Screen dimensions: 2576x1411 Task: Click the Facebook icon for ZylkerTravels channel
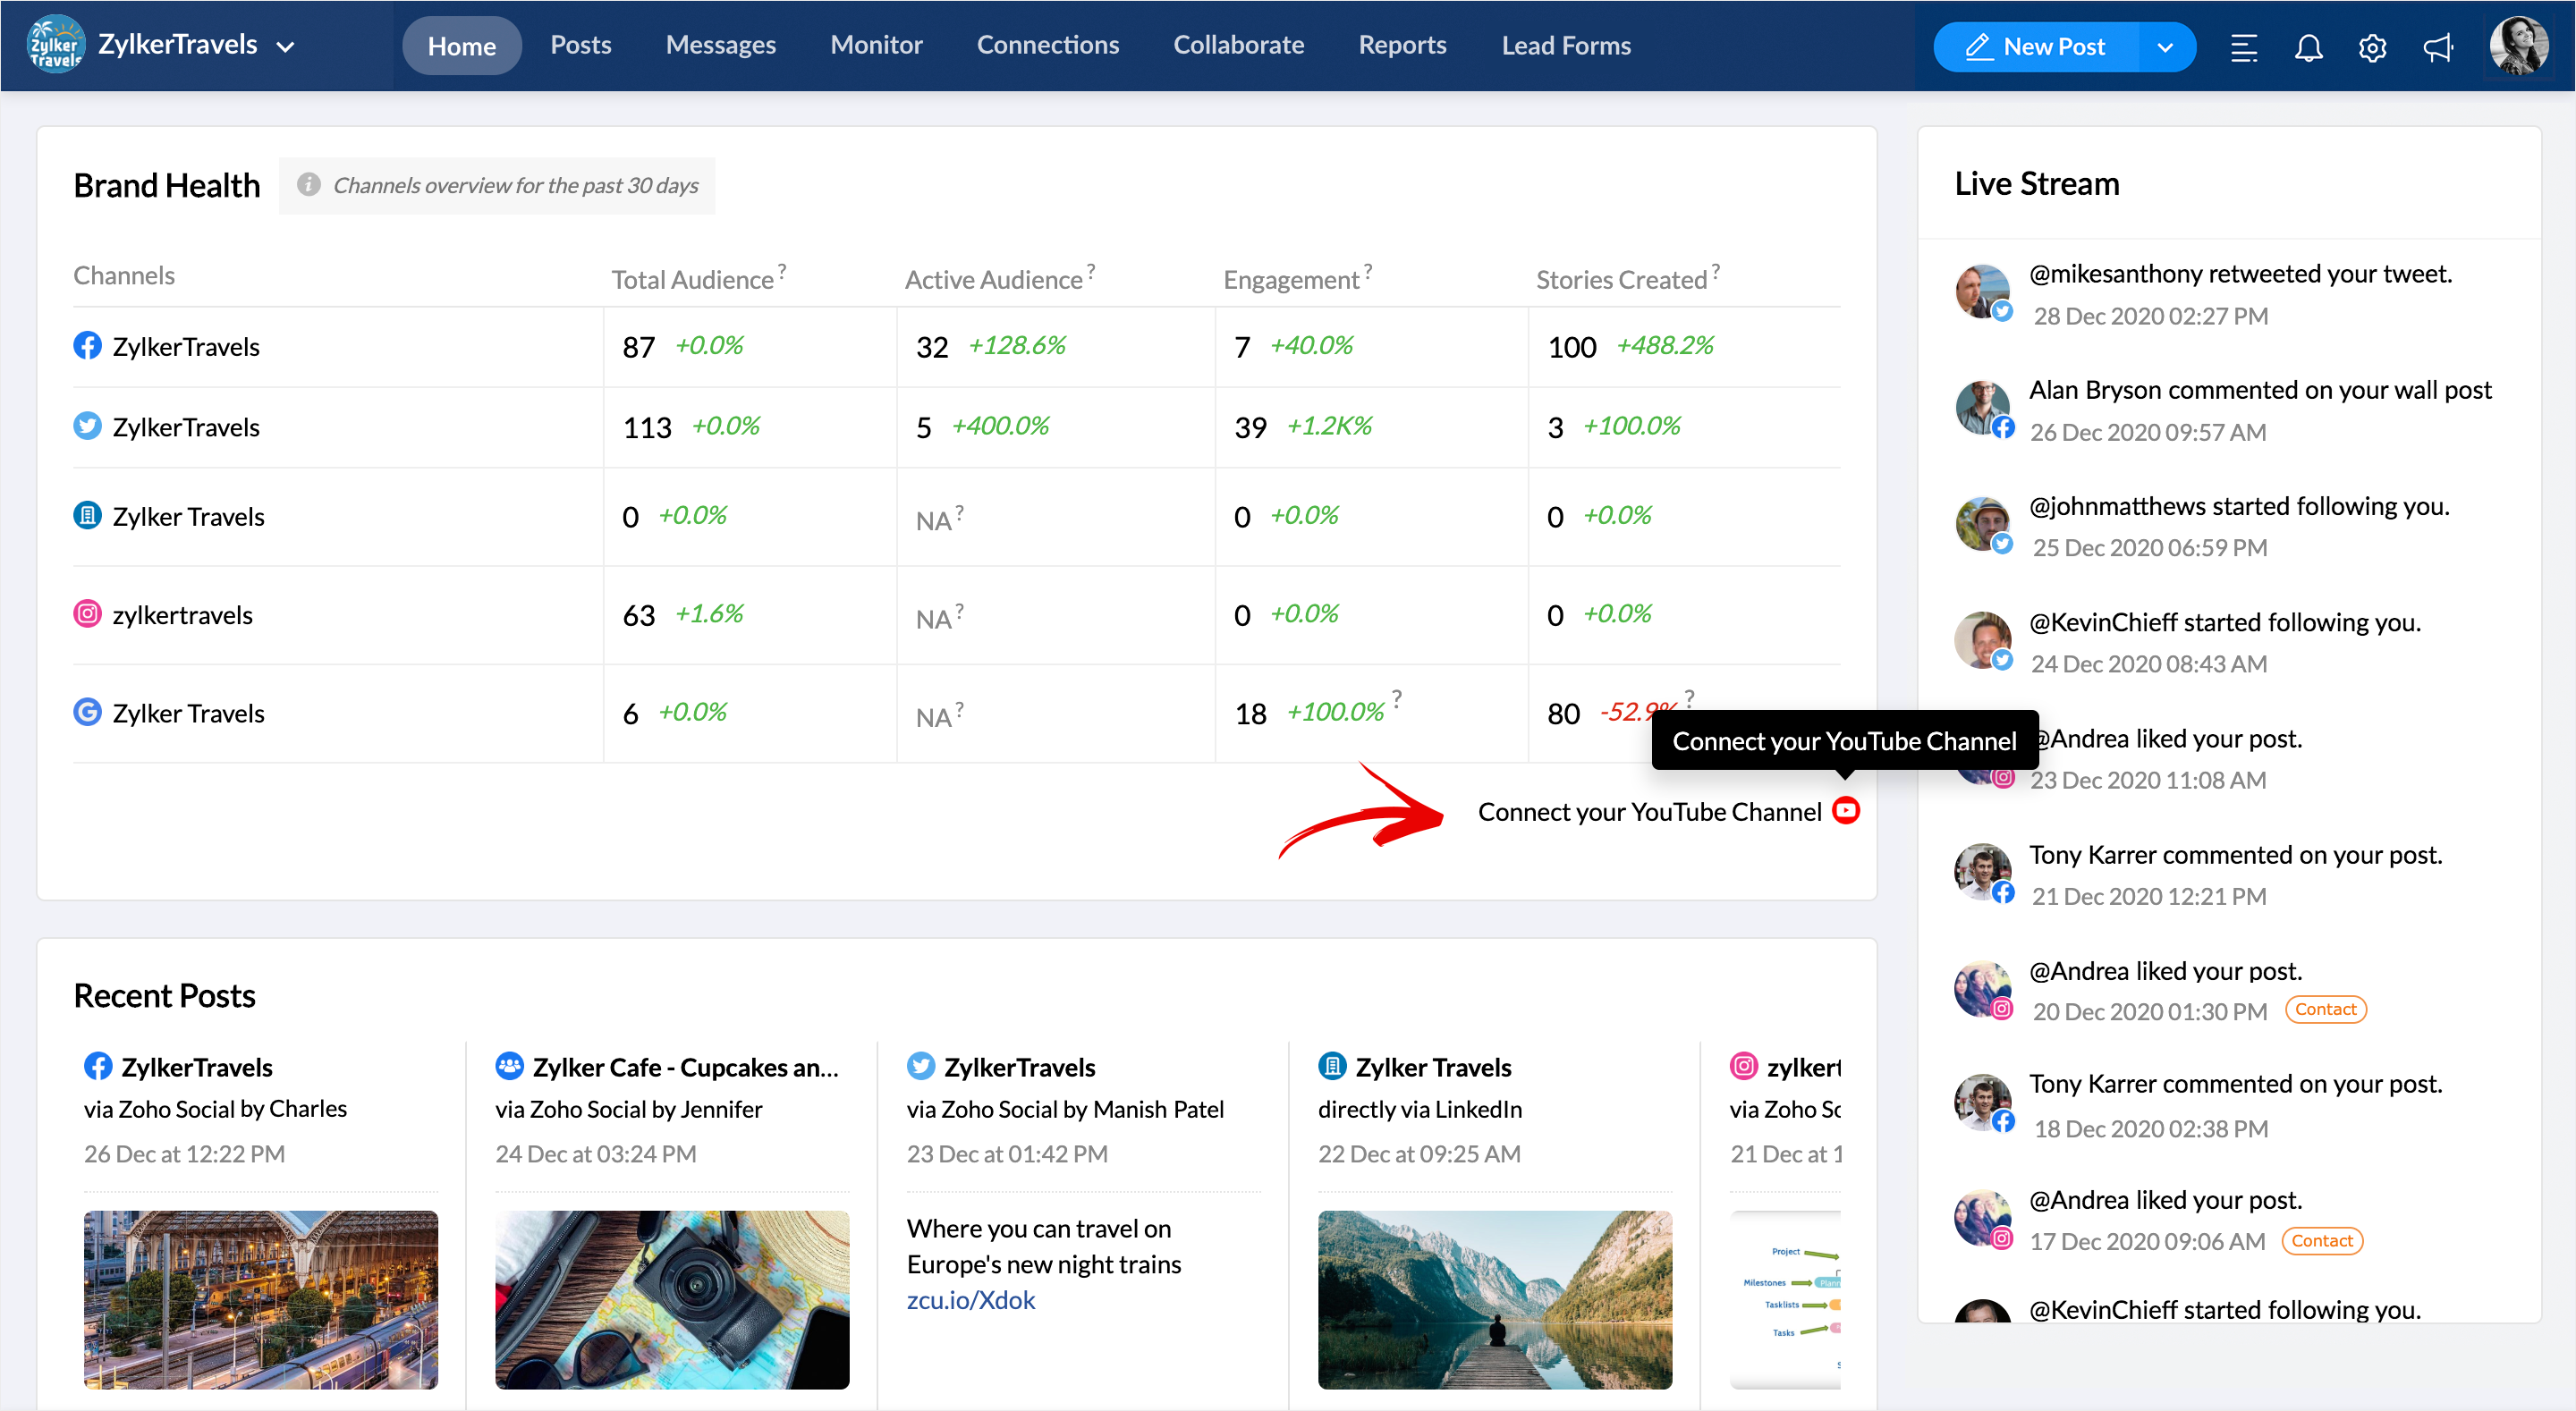click(x=87, y=346)
